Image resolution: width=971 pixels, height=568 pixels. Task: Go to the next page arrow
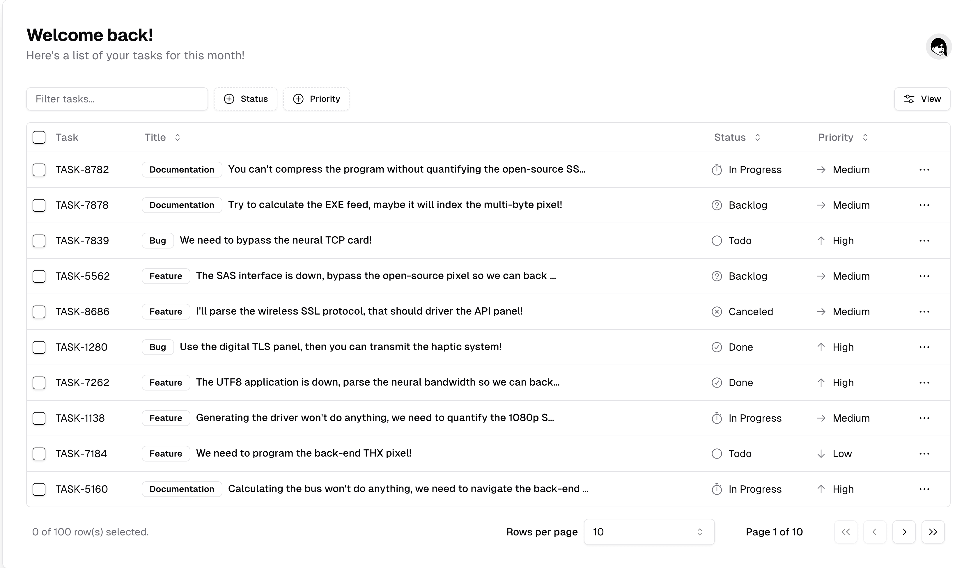click(x=903, y=532)
